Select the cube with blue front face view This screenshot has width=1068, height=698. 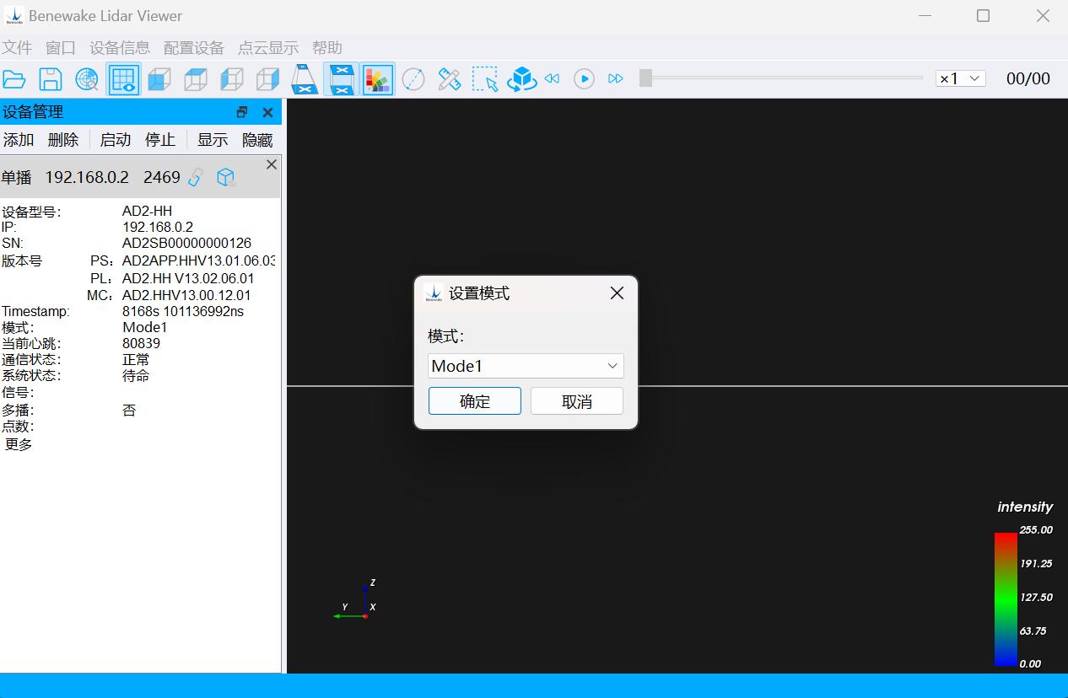click(x=159, y=79)
